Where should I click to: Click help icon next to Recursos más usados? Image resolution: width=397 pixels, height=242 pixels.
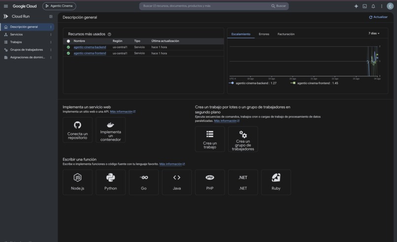(109, 34)
